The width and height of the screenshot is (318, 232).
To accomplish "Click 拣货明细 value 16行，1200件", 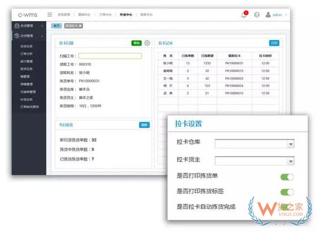I will point(90,106).
